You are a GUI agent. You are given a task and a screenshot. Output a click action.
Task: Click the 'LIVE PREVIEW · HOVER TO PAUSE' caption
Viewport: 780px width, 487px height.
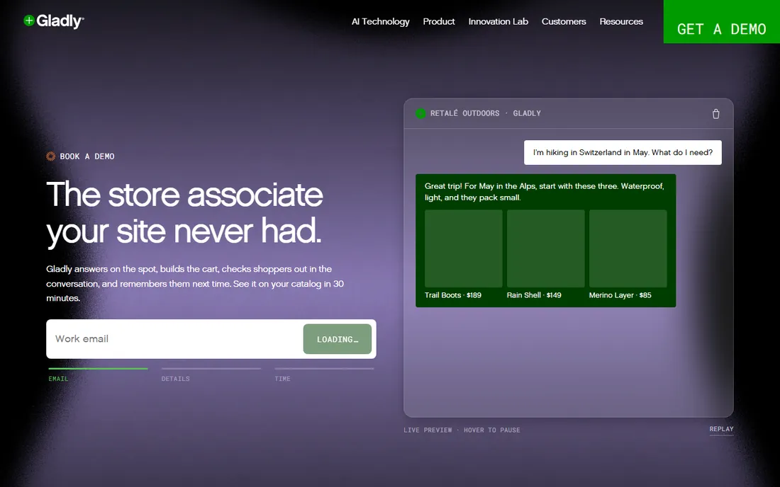tap(462, 430)
